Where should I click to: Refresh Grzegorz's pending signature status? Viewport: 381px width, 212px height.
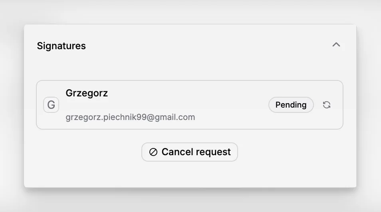[x=327, y=105]
